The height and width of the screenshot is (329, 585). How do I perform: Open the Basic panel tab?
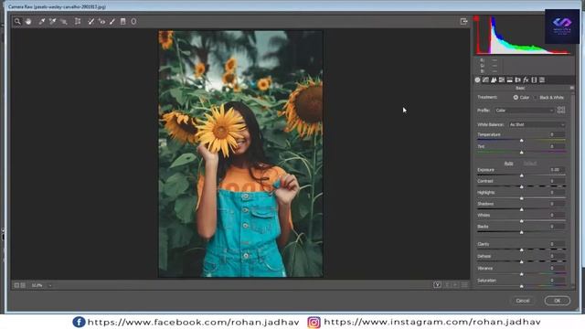[x=477, y=80]
